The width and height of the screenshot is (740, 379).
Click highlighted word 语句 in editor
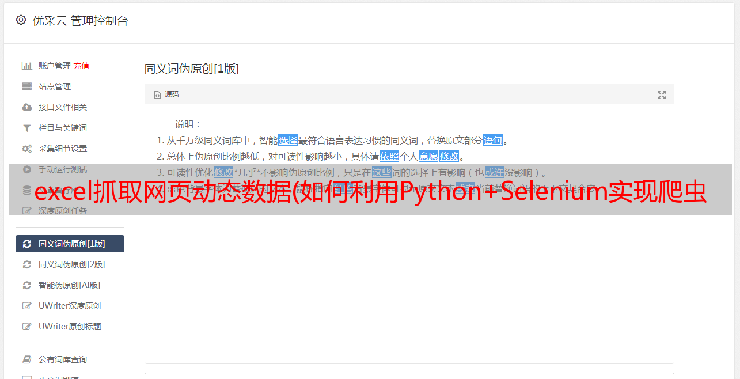click(493, 140)
